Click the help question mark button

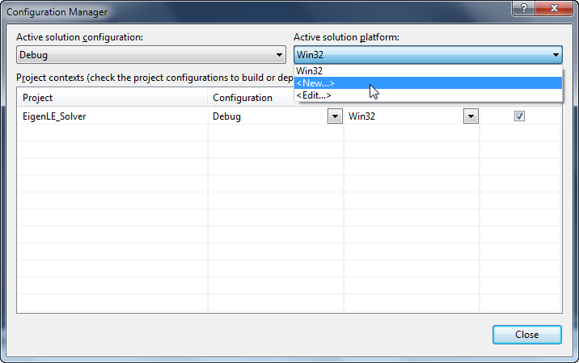coord(523,6)
